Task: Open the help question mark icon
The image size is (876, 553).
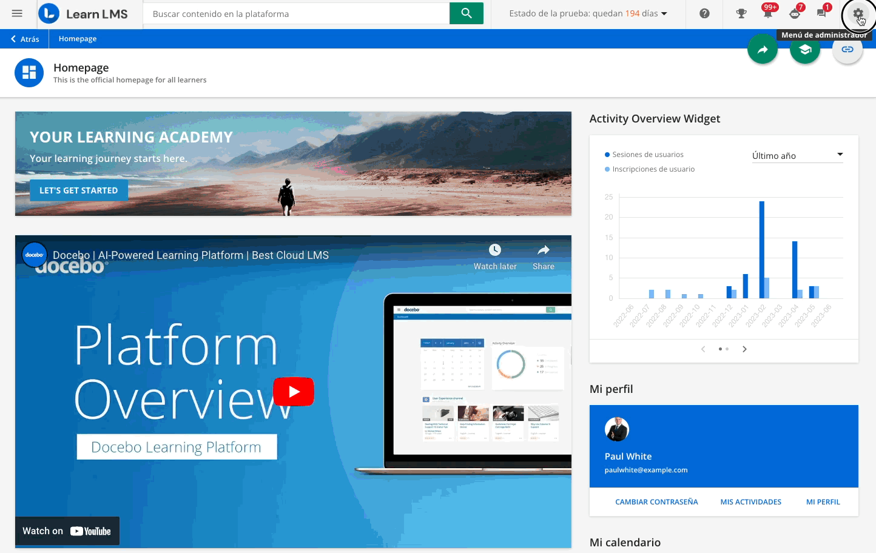Action: pyautogui.click(x=704, y=13)
